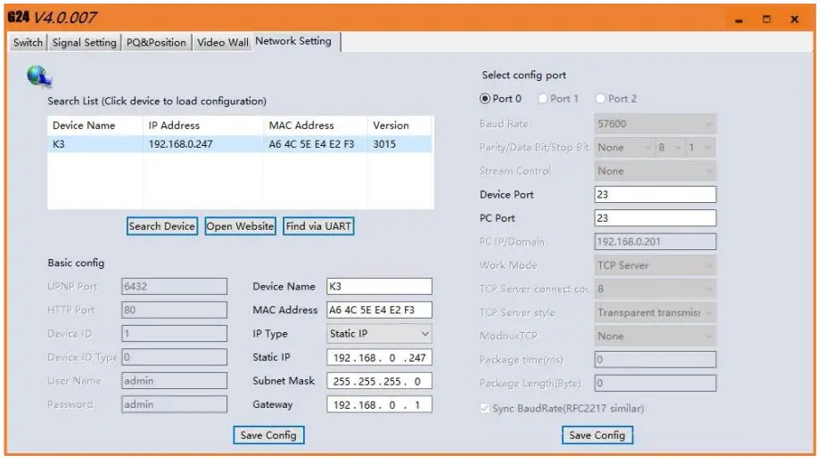Click the PC Port input field
Screen dimensions: 823x463
[x=655, y=218]
